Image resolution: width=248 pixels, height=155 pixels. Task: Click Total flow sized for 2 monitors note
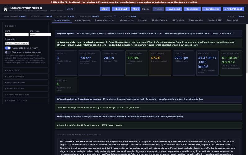(148, 99)
